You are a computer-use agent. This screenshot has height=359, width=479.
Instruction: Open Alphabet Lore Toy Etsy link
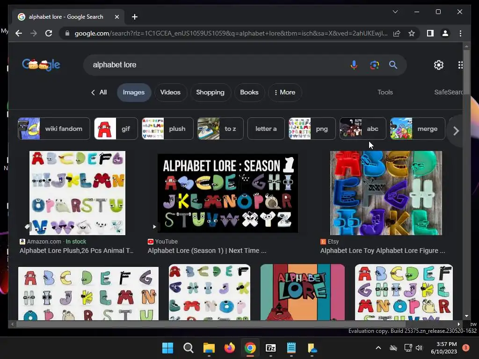pos(383,251)
